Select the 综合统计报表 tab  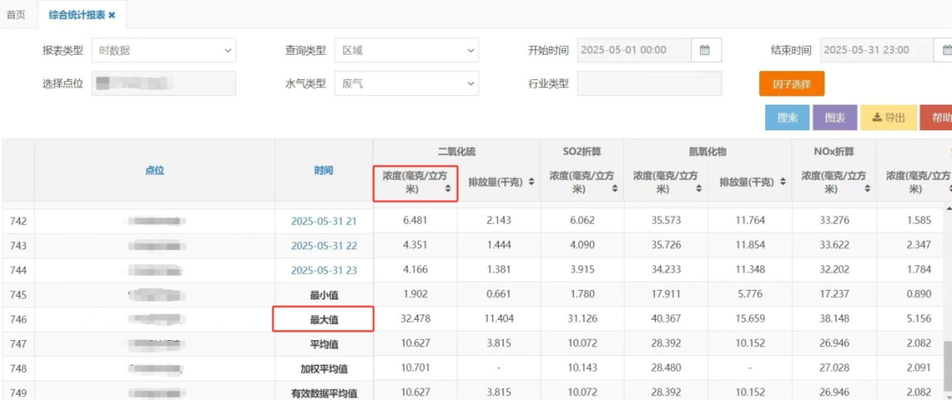[x=74, y=15]
